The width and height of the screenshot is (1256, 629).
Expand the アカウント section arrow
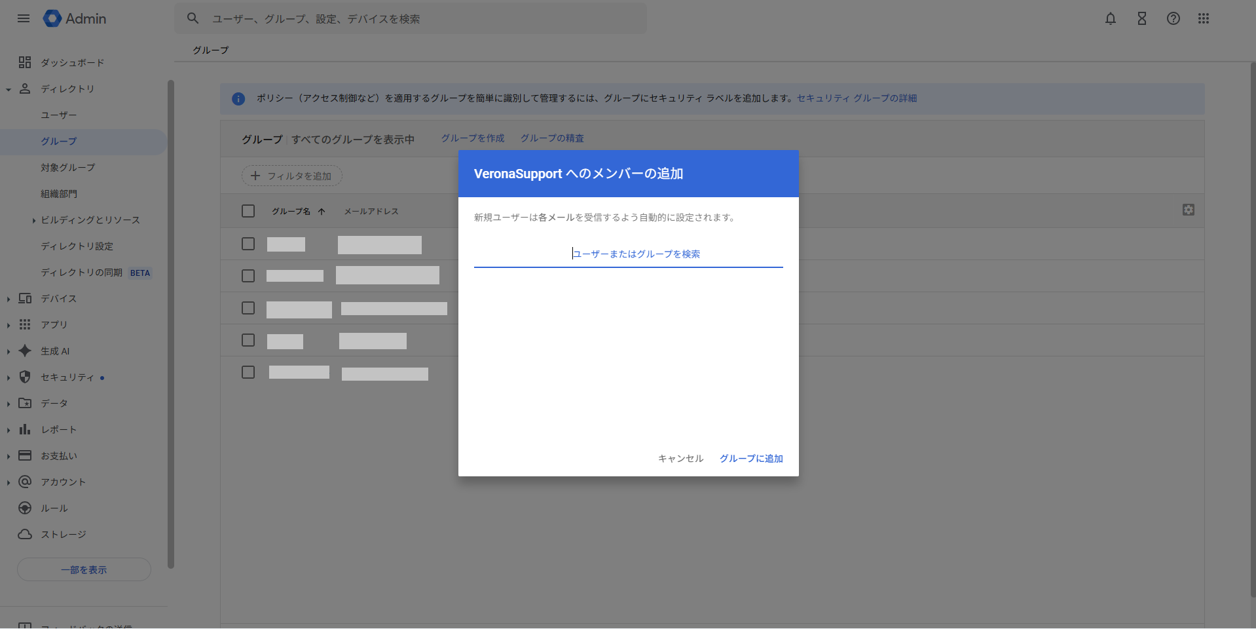pyautogui.click(x=9, y=482)
